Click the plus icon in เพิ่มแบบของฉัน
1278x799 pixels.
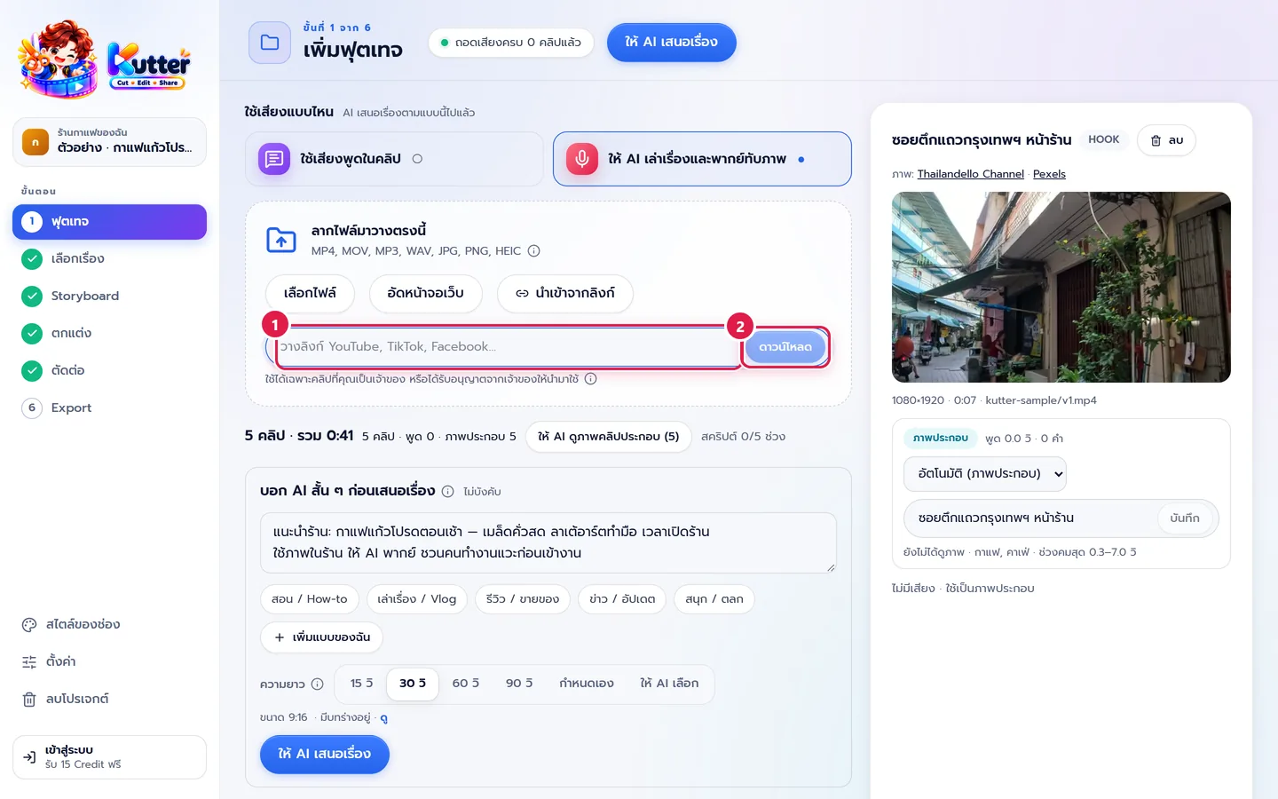[x=280, y=637]
